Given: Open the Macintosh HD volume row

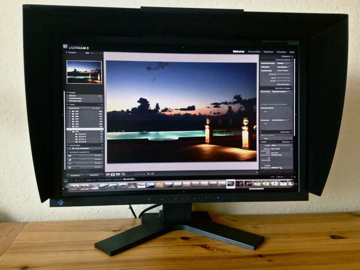Looking at the screenshot, I should [85, 108].
